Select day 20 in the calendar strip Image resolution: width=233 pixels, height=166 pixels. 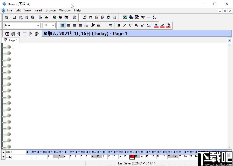[x=153, y=156]
